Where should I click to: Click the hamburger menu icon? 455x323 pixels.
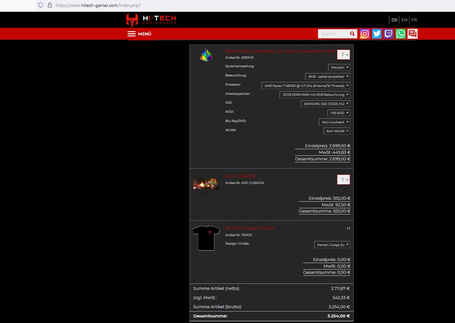coord(132,34)
